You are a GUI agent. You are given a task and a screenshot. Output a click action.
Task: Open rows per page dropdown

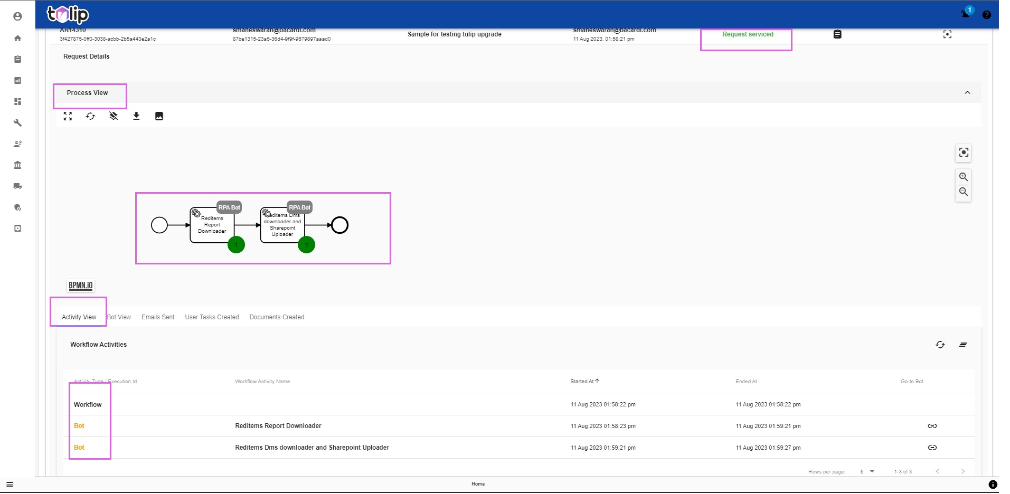tap(867, 471)
